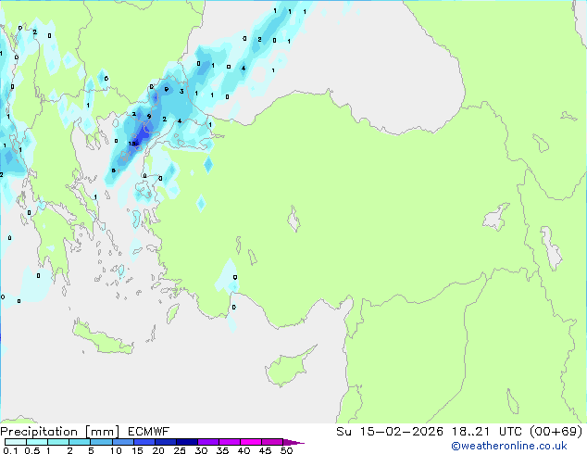Click the legend scale label "0.5"
The height and width of the screenshot is (454, 587).
tap(32, 450)
